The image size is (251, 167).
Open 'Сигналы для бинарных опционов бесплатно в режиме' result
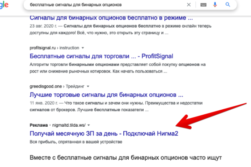tap(111, 17)
